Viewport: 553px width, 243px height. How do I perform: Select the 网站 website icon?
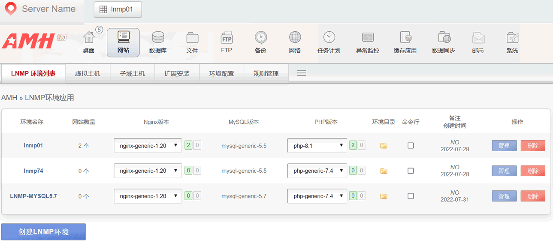123,42
